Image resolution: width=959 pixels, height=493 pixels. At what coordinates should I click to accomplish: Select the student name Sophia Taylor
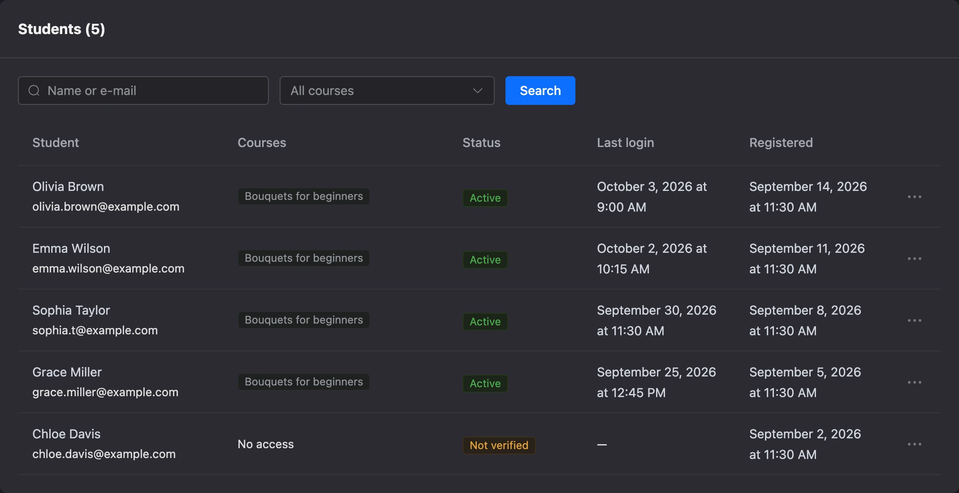pyautogui.click(x=71, y=310)
